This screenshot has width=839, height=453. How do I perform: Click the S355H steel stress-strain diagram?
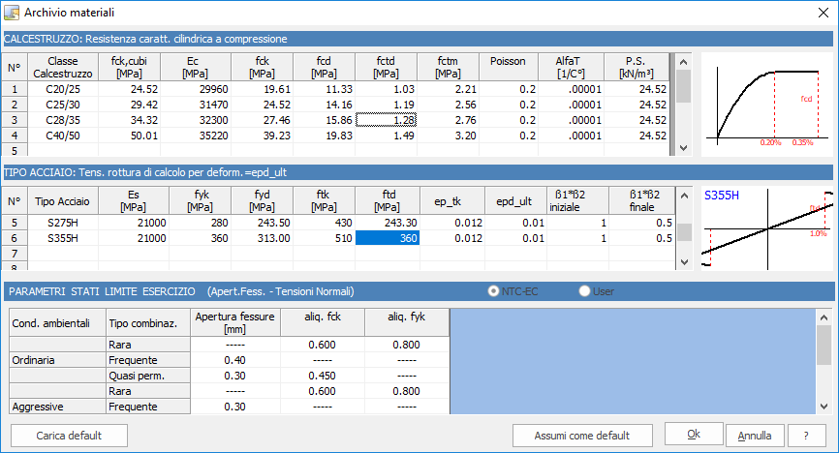(766, 228)
